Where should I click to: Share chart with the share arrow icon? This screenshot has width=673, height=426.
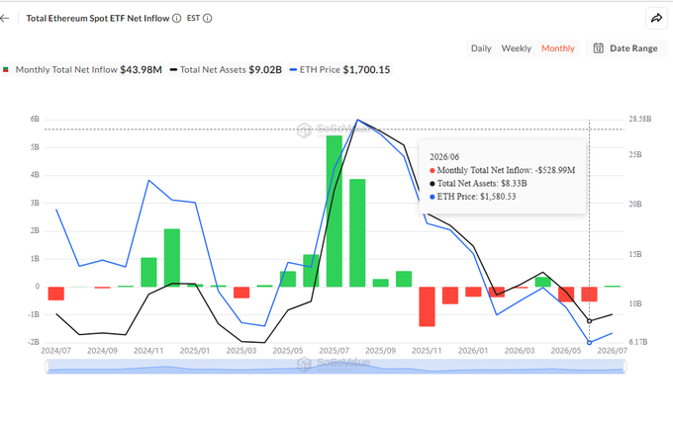657,18
